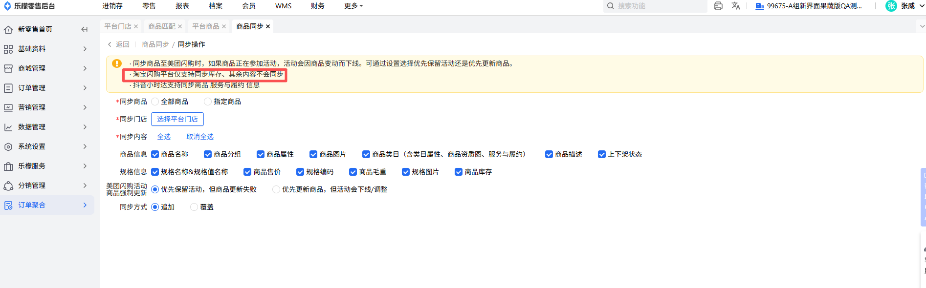Screen dimensions: 926x288
Task: Click the 订单聚合 icon in sidebar
Action: coord(8,206)
